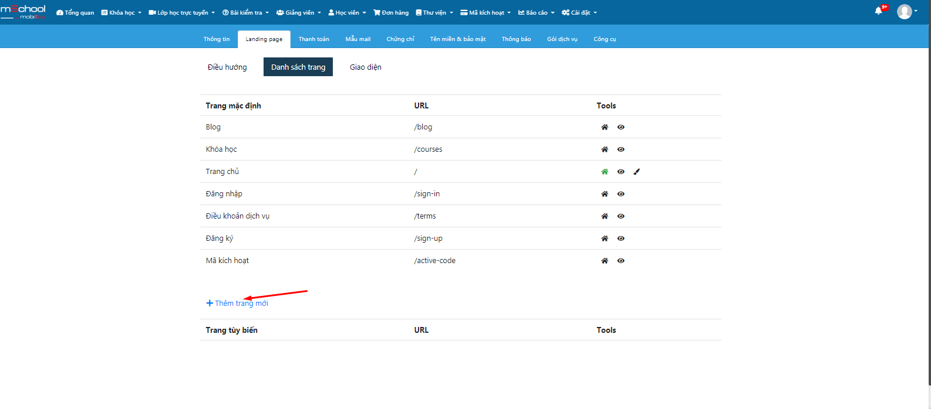Open the Điều hướng sub-tab
Viewport: 931px width, 409px height.
tap(227, 67)
